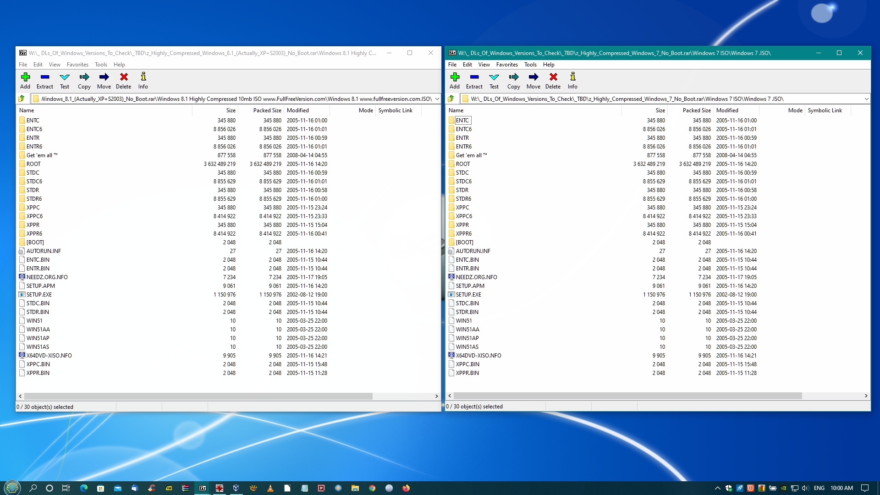The width and height of the screenshot is (880, 495).
Task: Click Info in left 7-Zip window
Action: pos(143,81)
